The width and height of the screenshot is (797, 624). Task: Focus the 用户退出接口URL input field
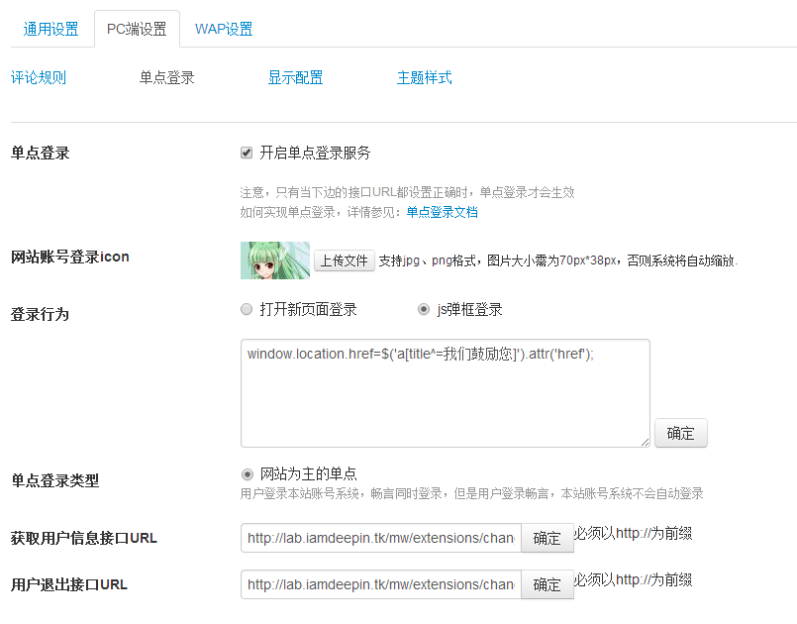click(380, 584)
